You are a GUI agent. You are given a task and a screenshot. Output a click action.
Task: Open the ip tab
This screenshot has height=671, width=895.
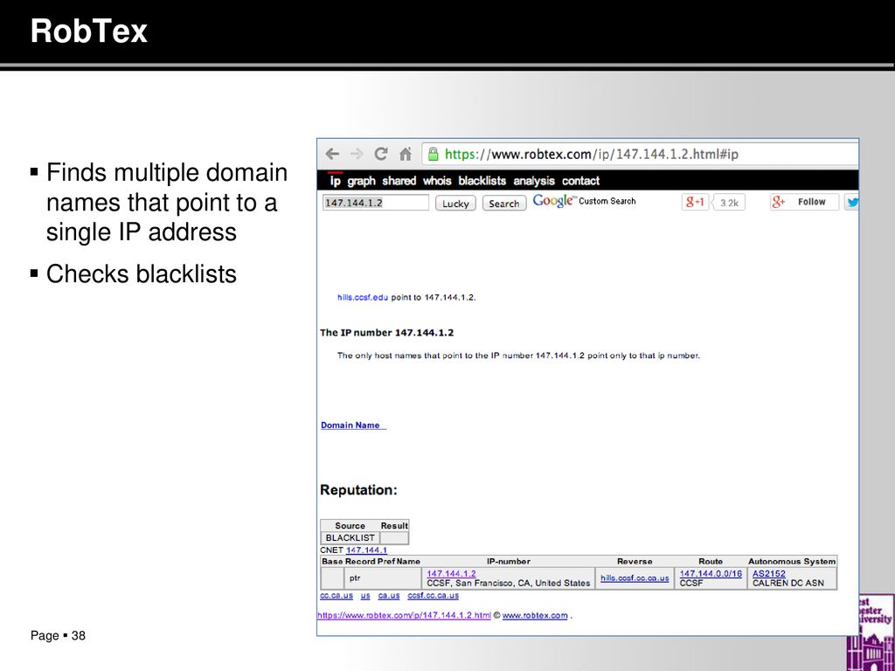pos(335,181)
